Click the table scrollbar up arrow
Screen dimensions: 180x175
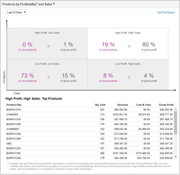tap(176, 109)
